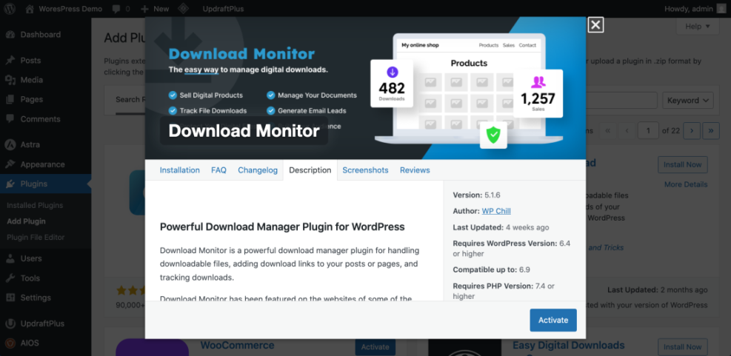Viewport: 731px width, 356px height.
Task: Open UpdraftPlus in the admin bar
Action: tap(223, 9)
